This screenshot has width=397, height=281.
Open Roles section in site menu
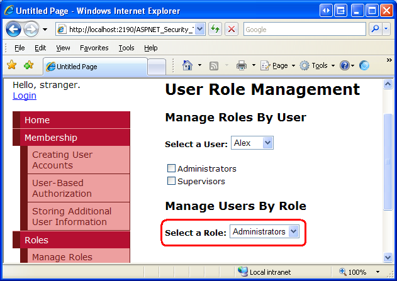(71, 240)
